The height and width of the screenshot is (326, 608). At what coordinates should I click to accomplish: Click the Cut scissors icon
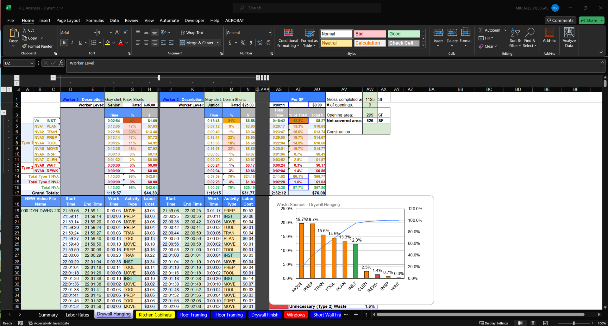25,30
